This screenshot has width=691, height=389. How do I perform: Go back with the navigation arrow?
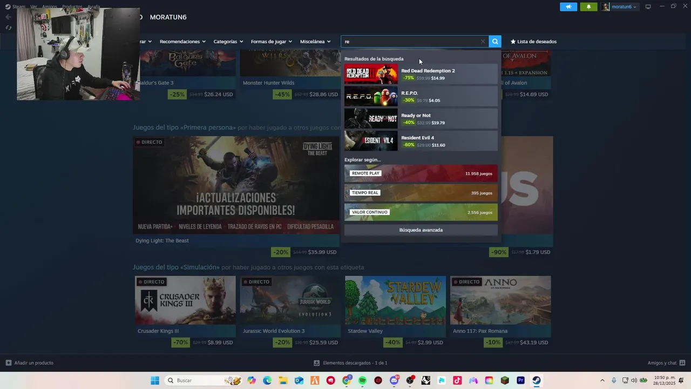click(8, 17)
